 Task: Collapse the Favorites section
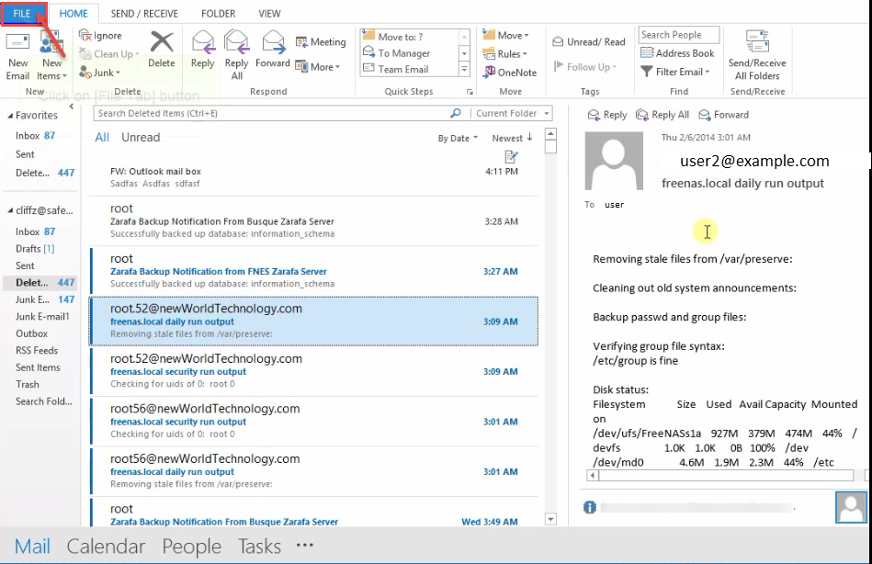(10, 116)
